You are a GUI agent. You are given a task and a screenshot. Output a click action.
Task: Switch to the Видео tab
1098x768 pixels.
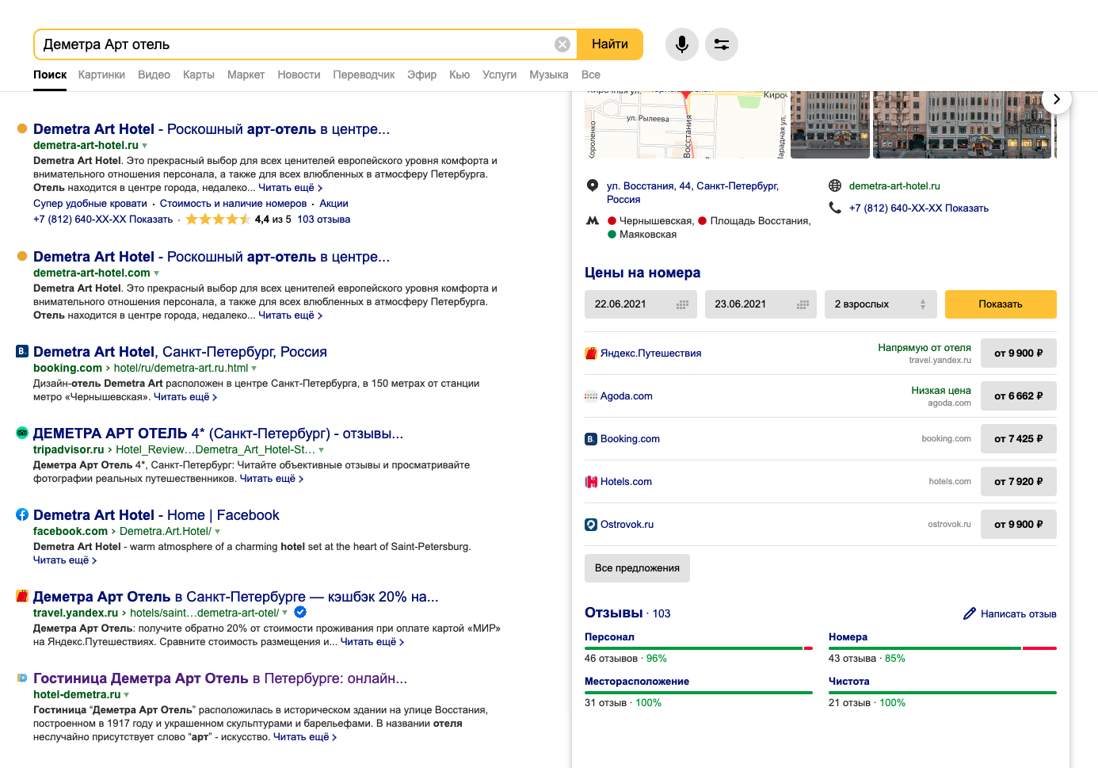[154, 75]
